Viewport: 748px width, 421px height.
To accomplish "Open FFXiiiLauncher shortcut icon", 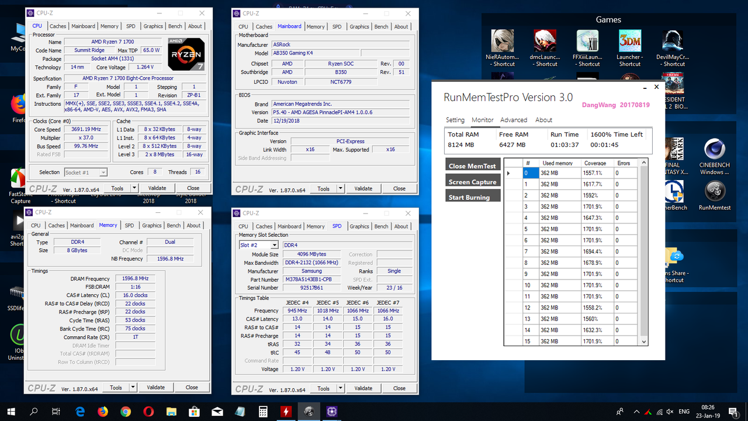I will click(587, 41).
